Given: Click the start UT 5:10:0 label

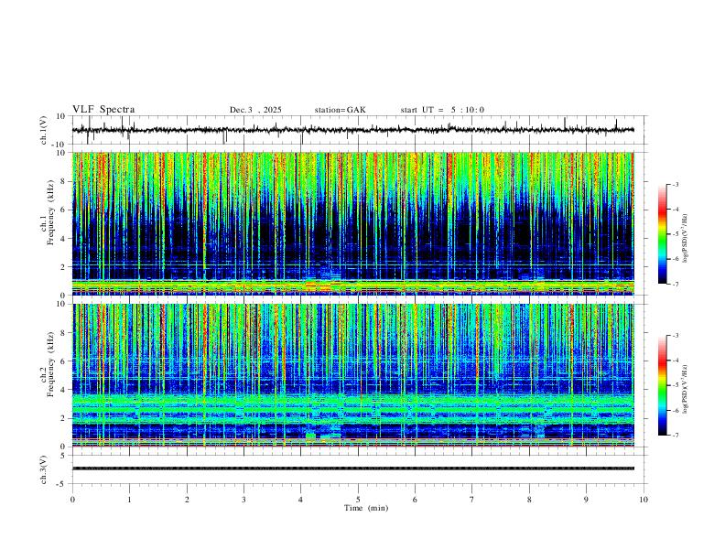Looking at the screenshot, I should point(442,110).
